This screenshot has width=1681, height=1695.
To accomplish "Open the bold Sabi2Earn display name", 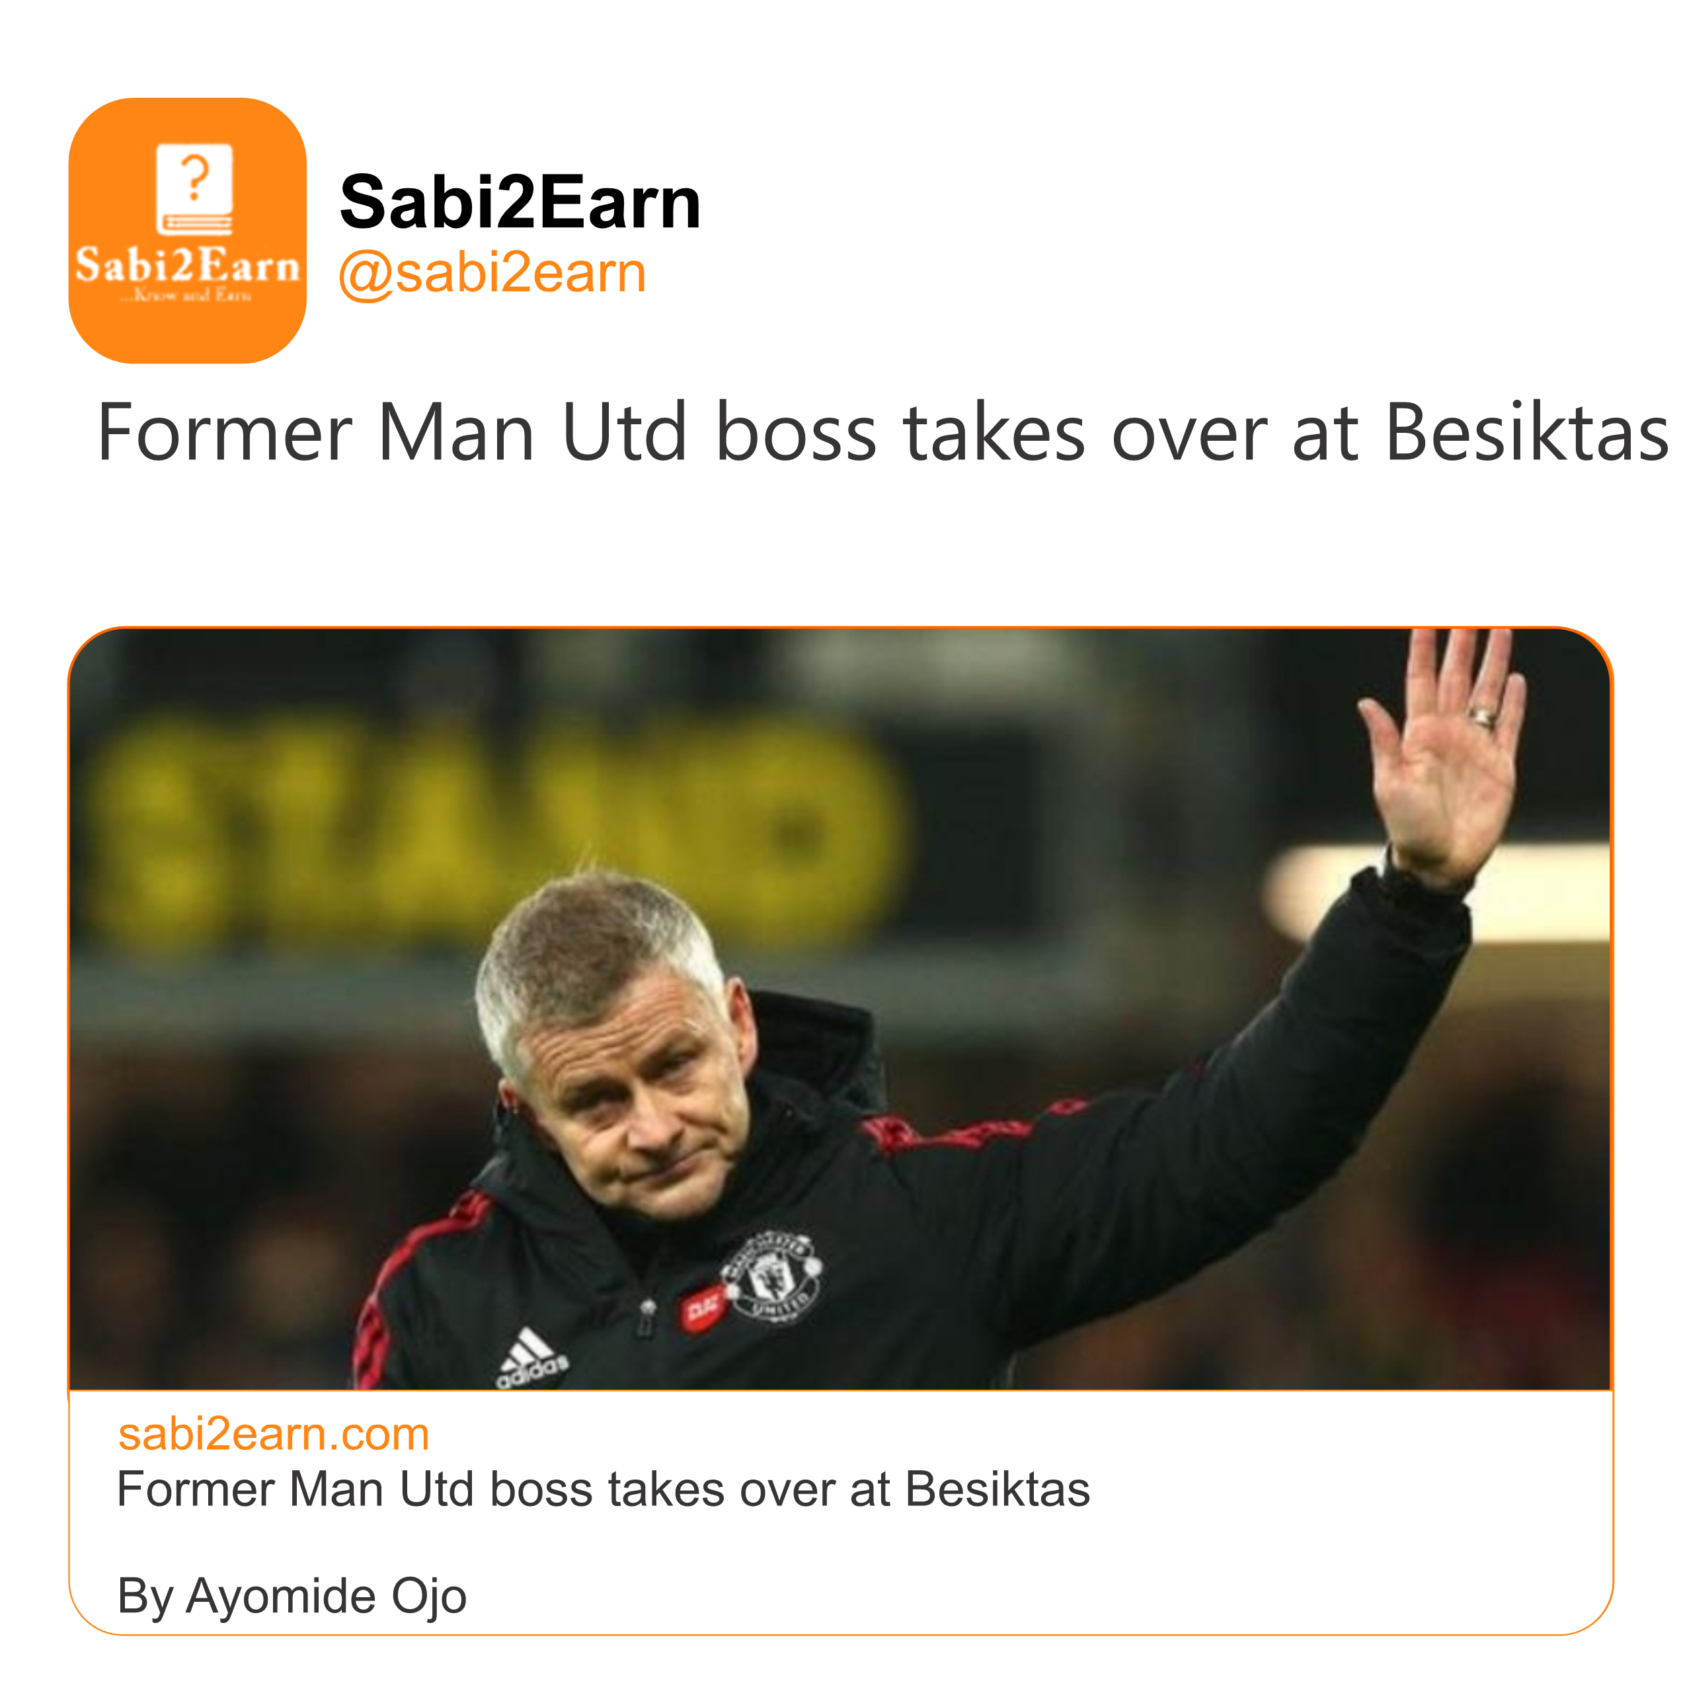I will (520, 203).
